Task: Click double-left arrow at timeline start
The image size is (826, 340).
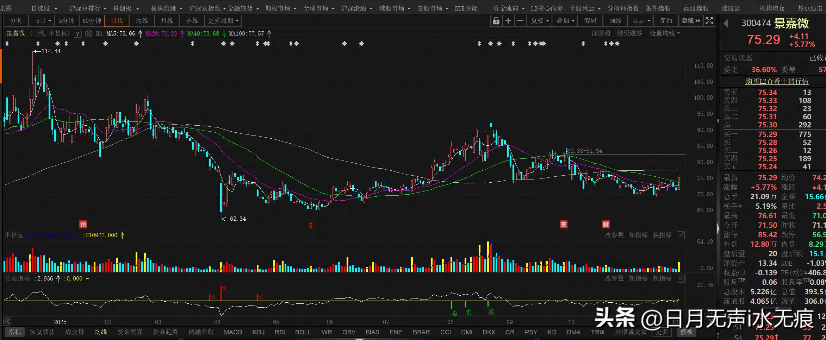Action: click(7, 321)
